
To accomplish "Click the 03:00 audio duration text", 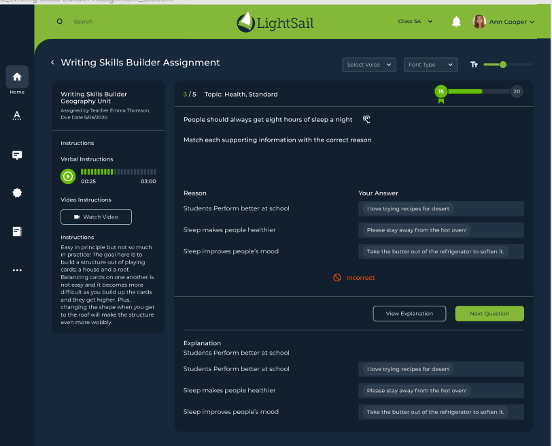I will tap(148, 181).
